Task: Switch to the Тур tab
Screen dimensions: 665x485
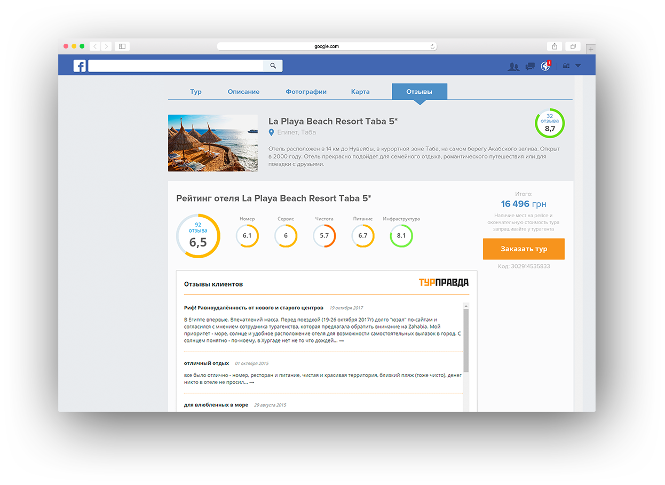Action: click(196, 92)
